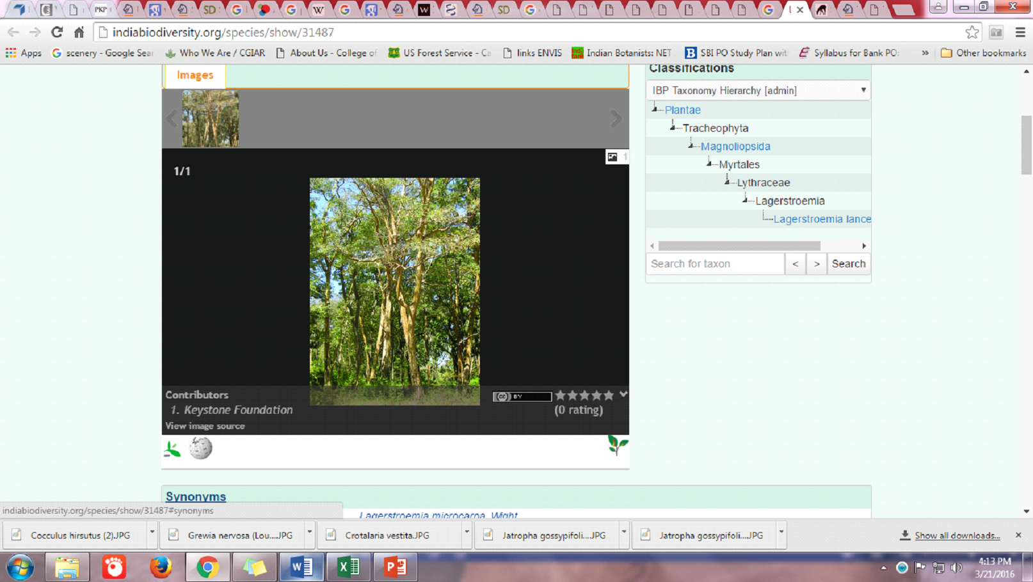
Task: Click View image source link
Action: pos(205,426)
